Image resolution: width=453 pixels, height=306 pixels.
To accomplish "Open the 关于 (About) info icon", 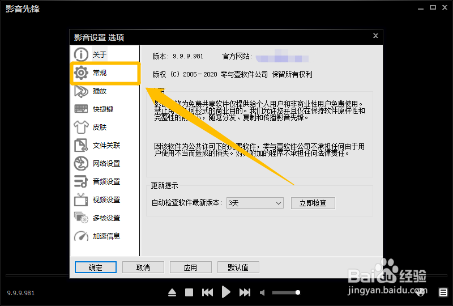I will click(x=81, y=54).
